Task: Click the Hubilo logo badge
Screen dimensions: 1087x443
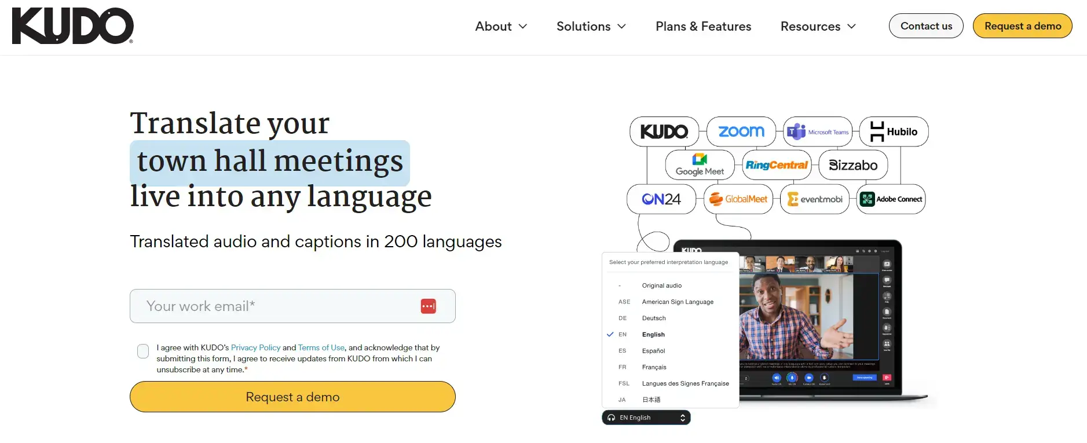Action: pyautogui.click(x=894, y=131)
